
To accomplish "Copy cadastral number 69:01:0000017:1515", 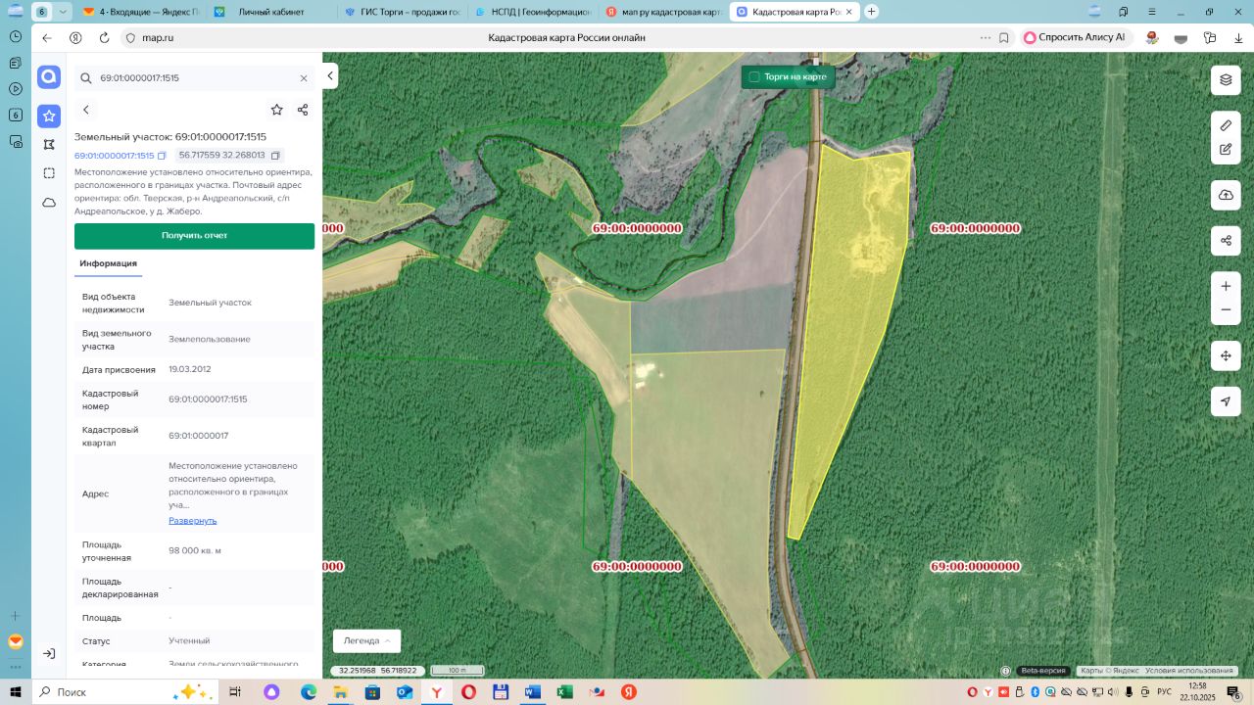I will [163, 156].
